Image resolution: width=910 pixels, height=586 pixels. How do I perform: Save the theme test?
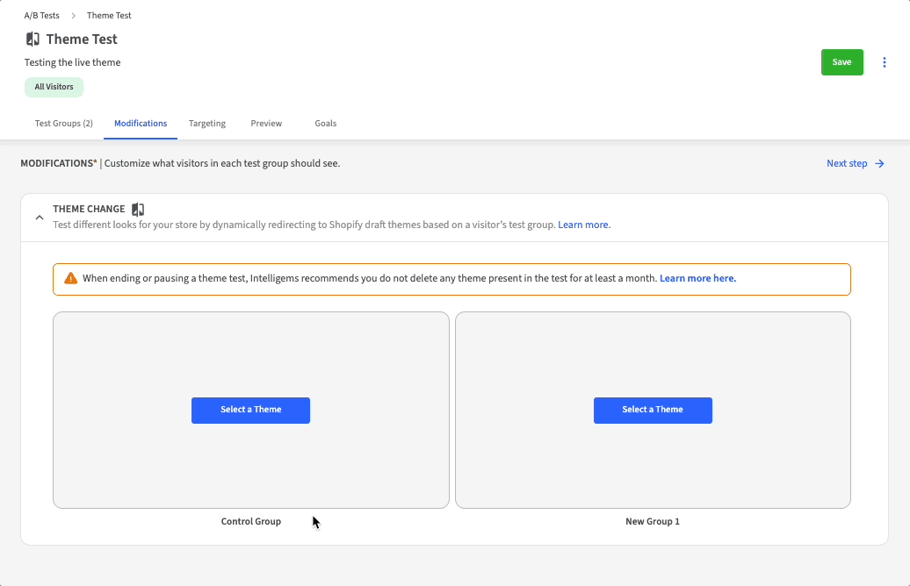coord(841,62)
